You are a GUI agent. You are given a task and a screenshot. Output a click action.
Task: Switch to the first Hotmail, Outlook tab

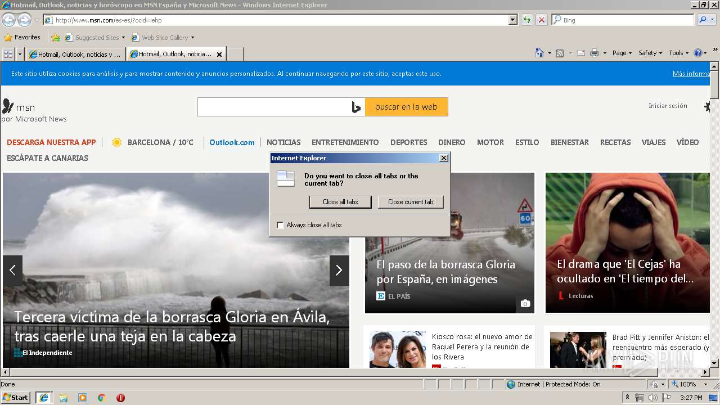(75, 54)
